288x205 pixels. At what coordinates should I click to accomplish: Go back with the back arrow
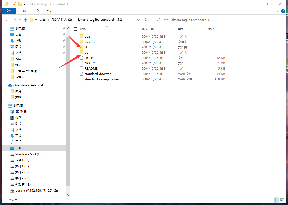pyautogui.click(x=7, y=20)
